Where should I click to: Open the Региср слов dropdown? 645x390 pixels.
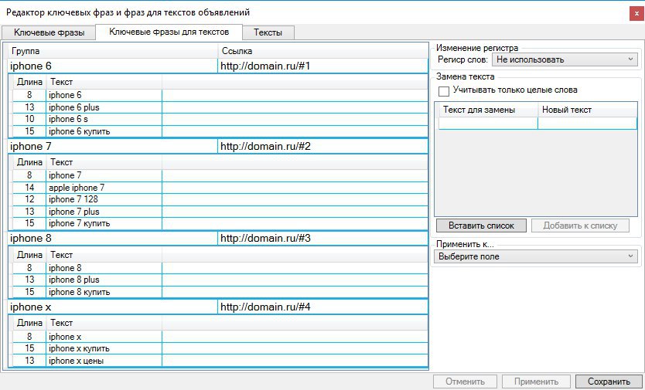point(565,59)
